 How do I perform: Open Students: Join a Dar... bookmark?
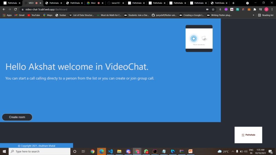click(137, 15)
